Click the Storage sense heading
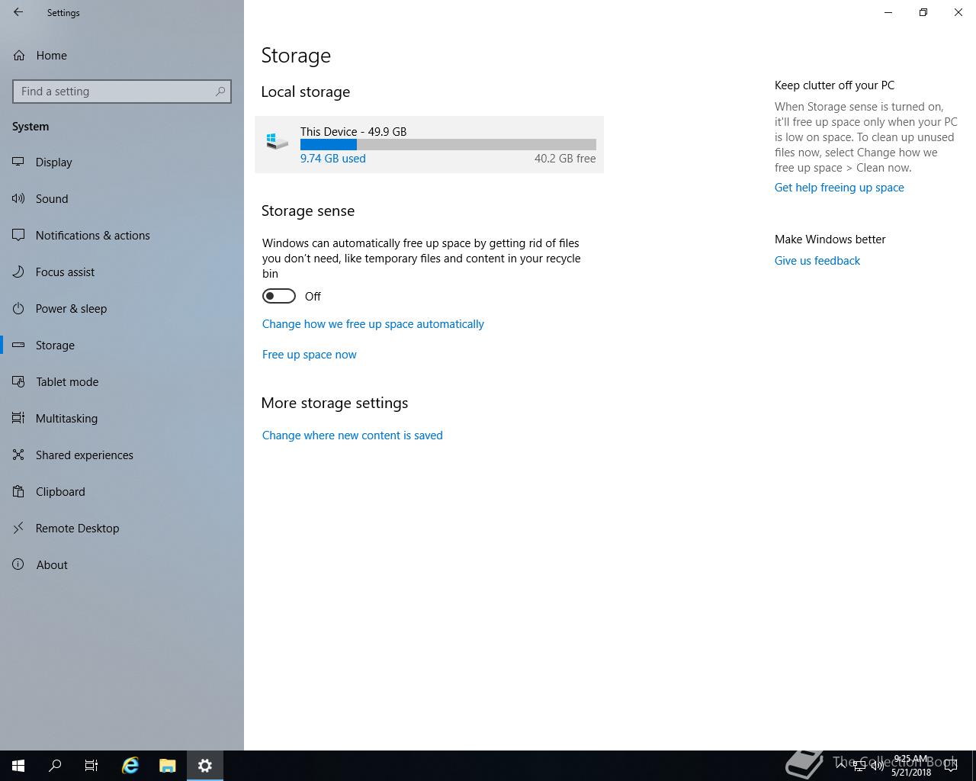This screenshot has height=781, width=976. click(x=308, y=211)
